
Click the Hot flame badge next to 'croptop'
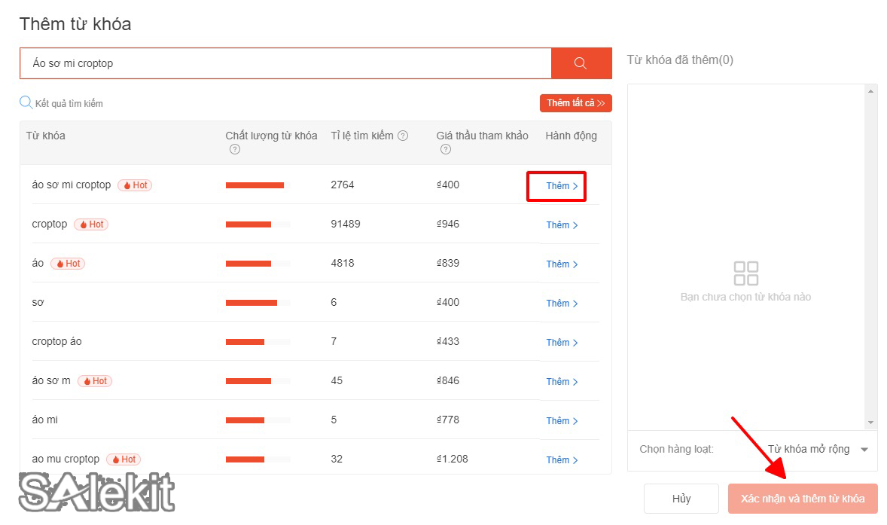pos(90,224)
